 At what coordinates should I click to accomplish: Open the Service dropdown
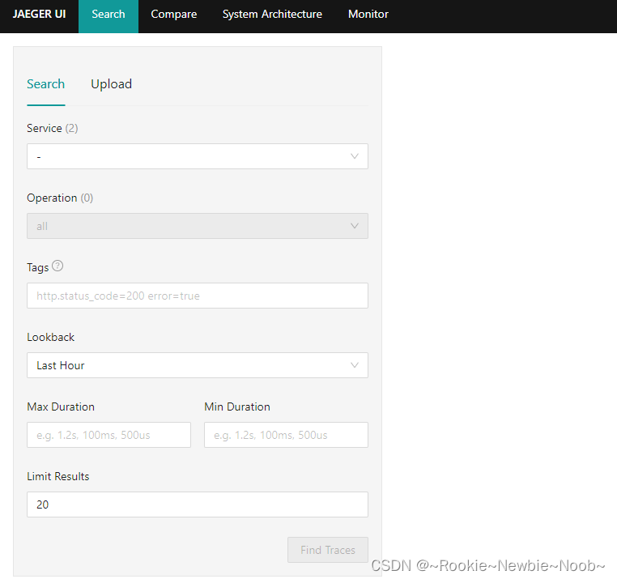(197, 156)
